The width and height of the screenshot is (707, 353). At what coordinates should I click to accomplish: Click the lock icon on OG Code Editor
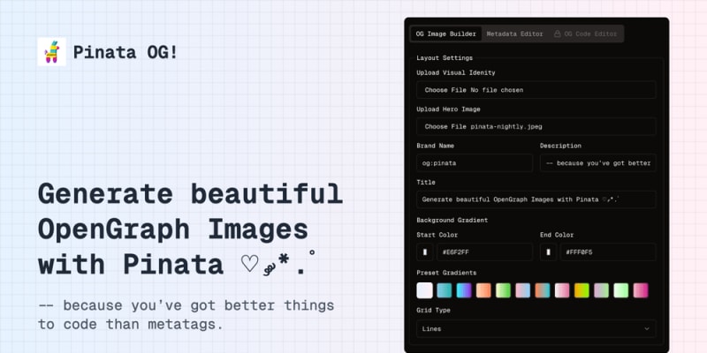[558, 34]
